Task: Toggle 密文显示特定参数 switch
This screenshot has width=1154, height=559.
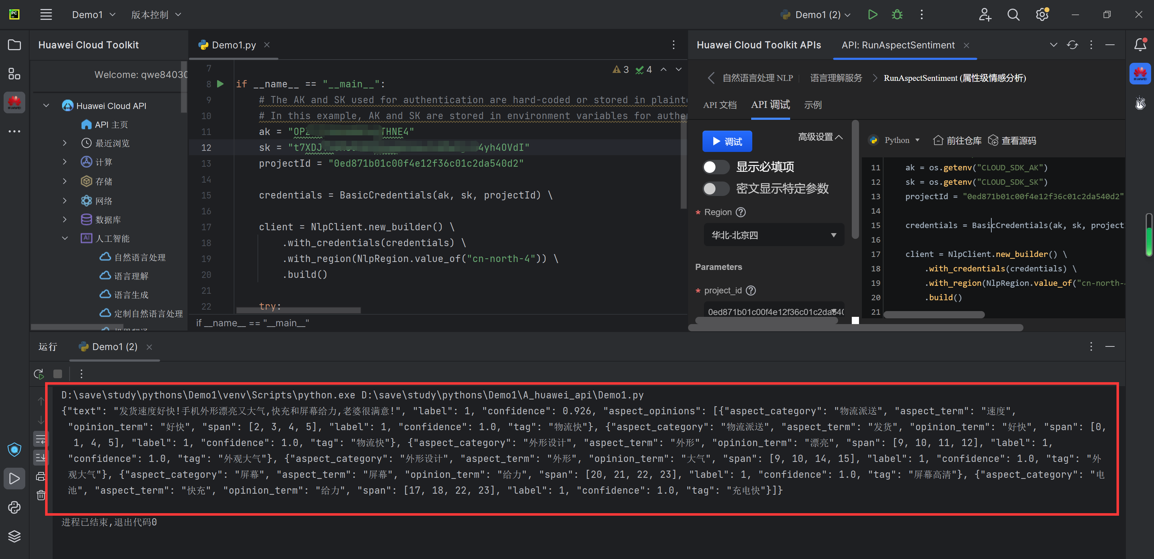Action: tap(715, 188)
